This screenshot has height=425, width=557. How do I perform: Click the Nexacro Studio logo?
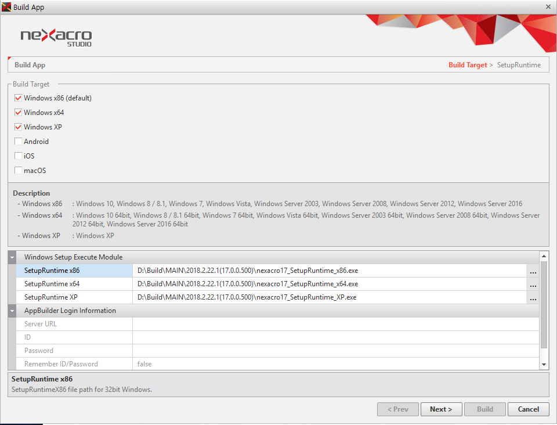pos(56,38)
